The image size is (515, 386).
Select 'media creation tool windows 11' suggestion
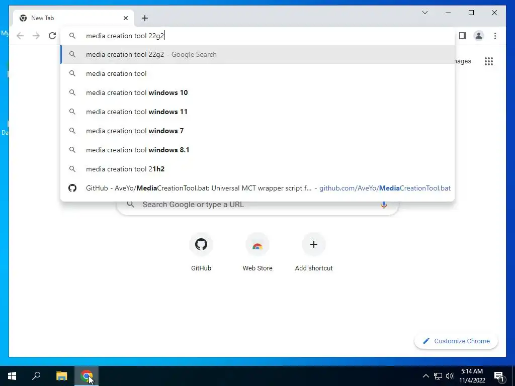pyautogui.click(x=258, y=112)
